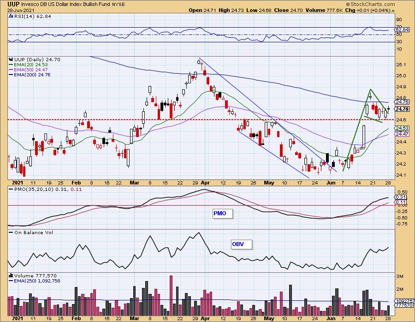Click the Low 24.68 value

point(259,10)
